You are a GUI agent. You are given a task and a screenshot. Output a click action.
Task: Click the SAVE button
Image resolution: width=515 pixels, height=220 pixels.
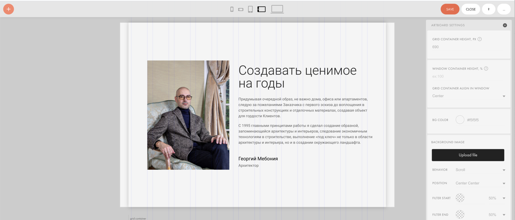[450, 9]
